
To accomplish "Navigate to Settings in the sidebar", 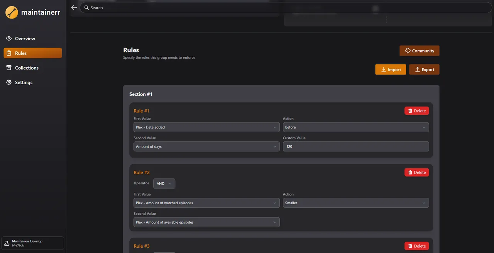I will click(x=24, y=82).
